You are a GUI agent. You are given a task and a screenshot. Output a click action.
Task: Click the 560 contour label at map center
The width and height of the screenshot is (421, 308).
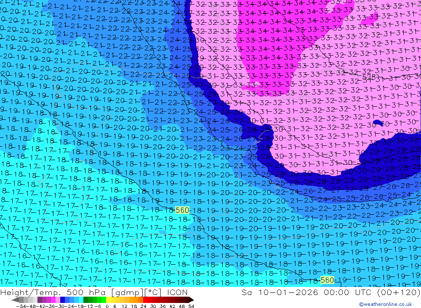[x=182, y=210]
